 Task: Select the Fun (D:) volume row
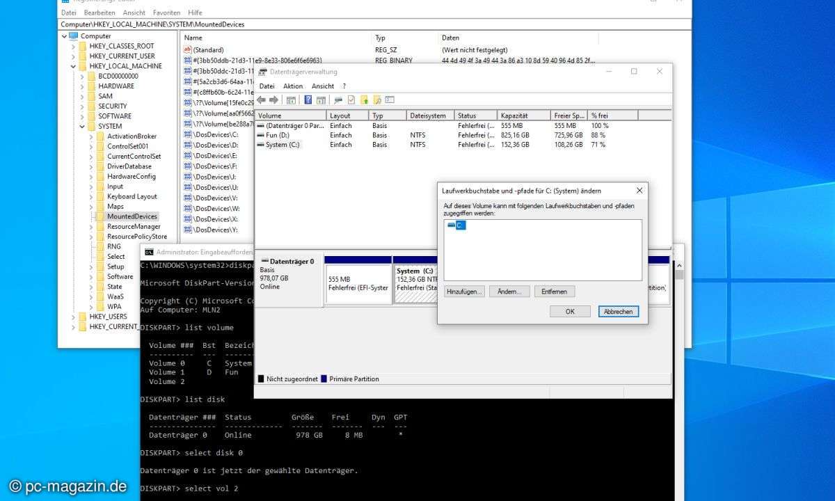pos(463,135)
